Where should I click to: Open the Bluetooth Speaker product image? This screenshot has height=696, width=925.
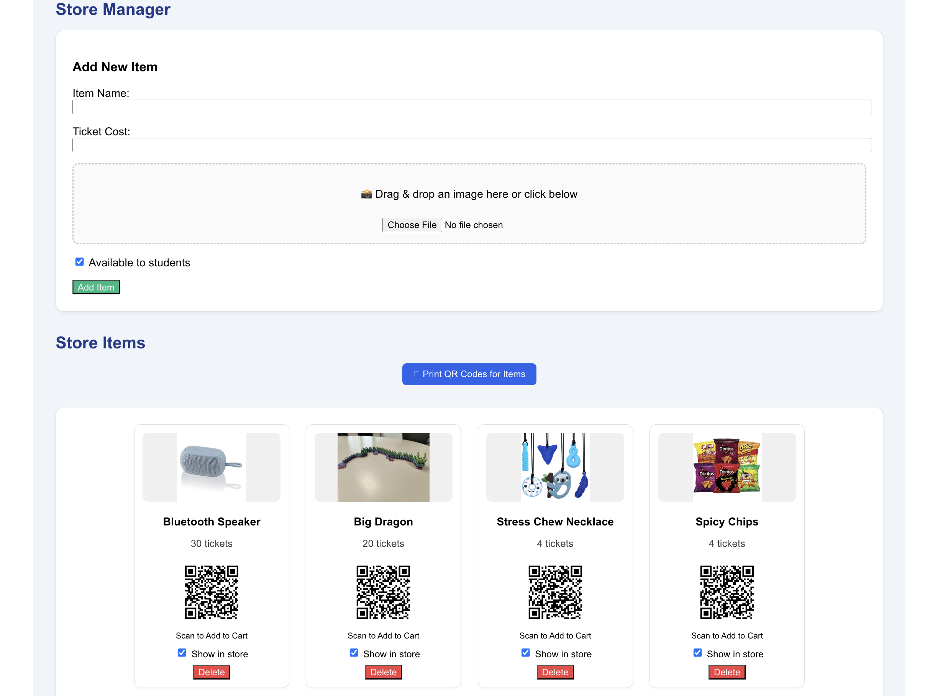212,467
